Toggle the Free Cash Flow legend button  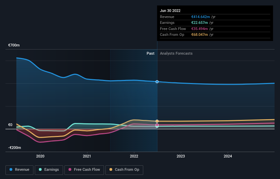pos(84,170)
